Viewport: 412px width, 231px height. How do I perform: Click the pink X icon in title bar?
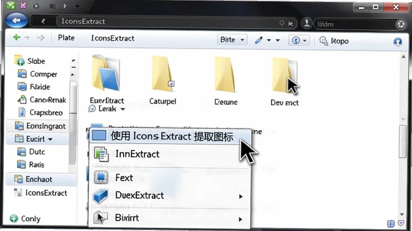coord(23,5)
